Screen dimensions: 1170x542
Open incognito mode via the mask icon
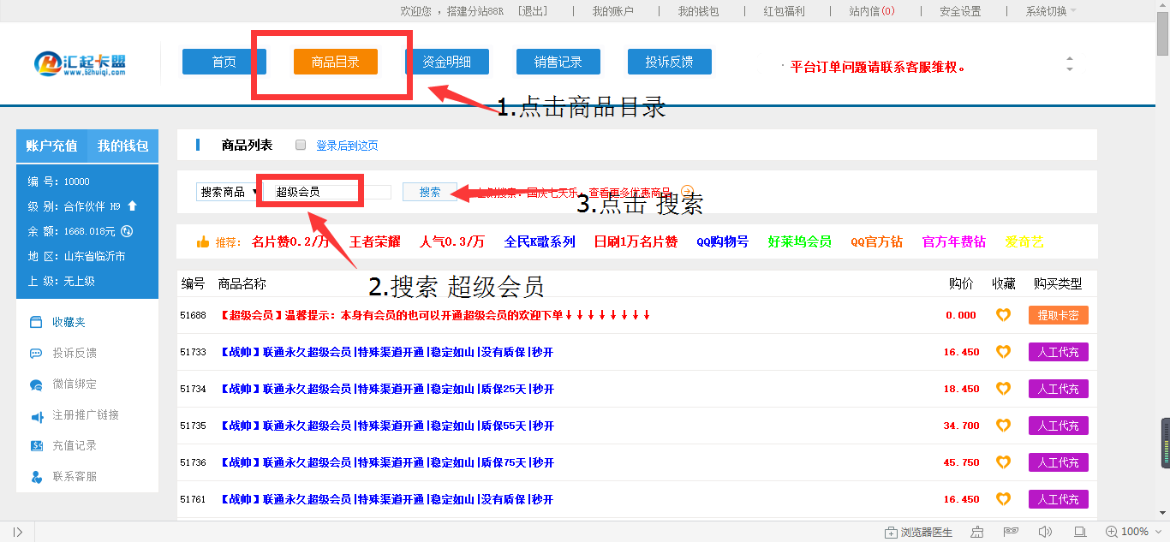(1012, 532)
